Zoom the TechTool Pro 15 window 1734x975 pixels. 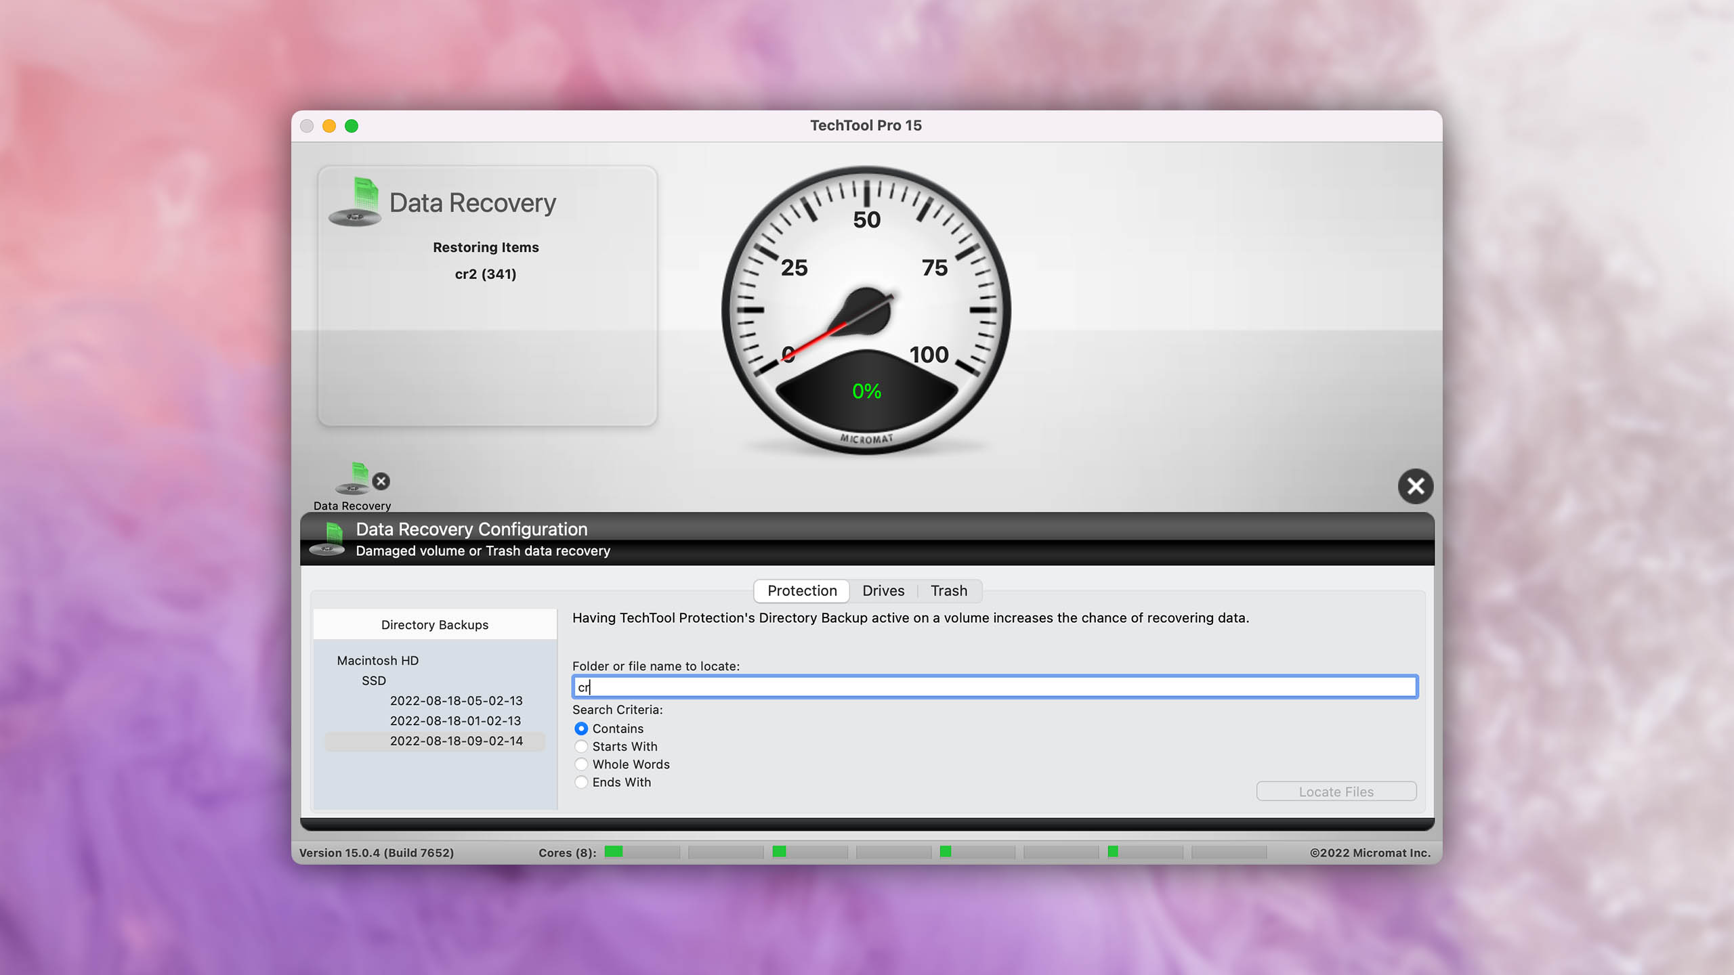coord(352,126)
